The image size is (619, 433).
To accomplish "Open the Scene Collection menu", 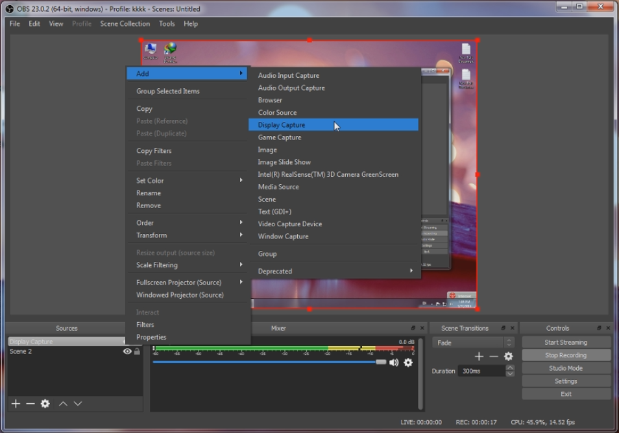I will pyautogui.click(x=125, y=24).
